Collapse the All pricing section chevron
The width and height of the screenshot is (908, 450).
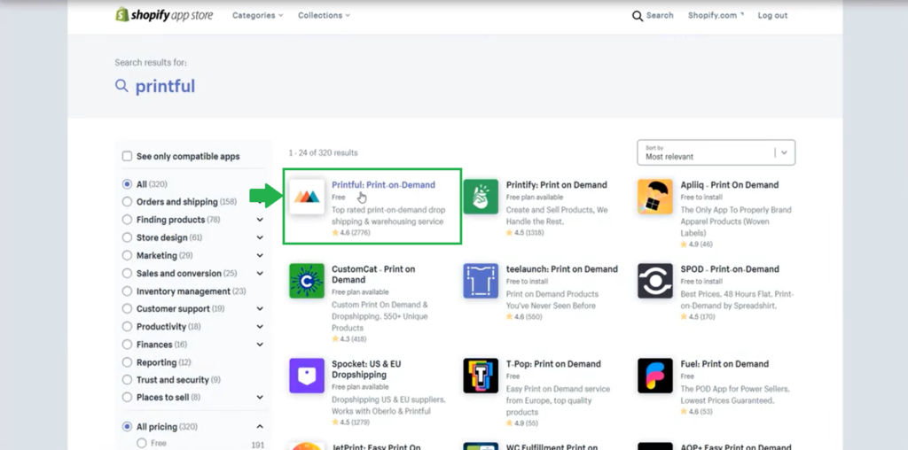tap(260, 427)
